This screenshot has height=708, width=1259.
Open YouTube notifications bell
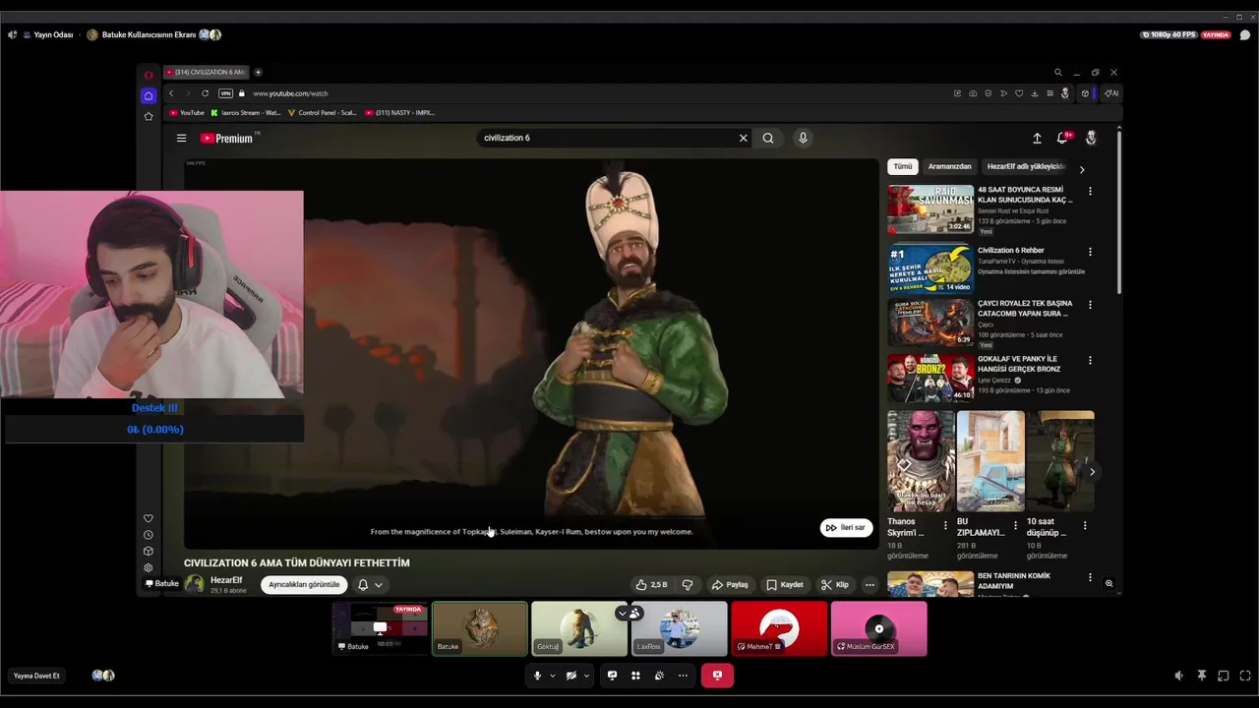[1062, 139]
